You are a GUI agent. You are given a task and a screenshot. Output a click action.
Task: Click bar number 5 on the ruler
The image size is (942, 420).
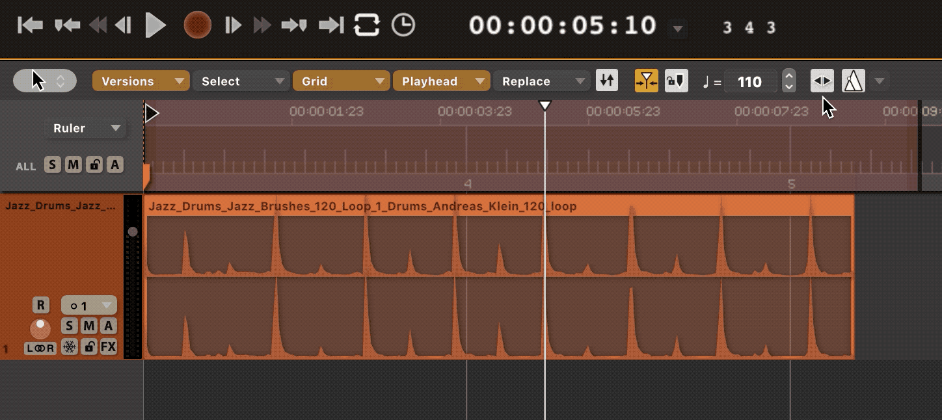792,184
